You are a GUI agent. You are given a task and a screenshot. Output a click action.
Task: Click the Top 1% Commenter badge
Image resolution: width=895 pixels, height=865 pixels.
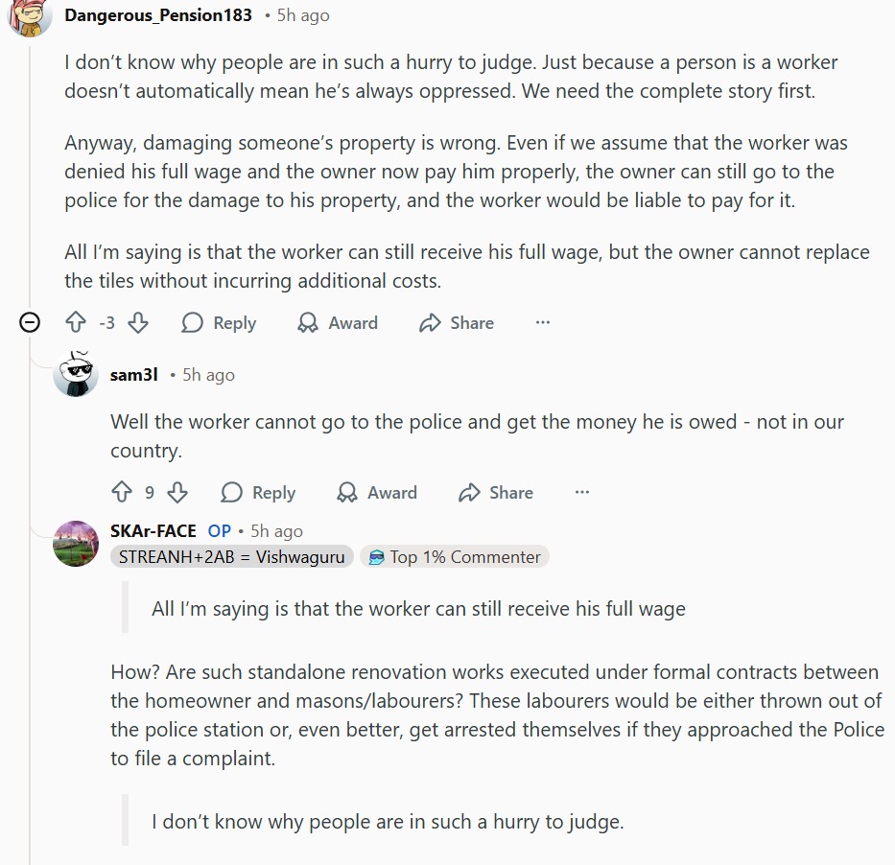tap(455, 557)
